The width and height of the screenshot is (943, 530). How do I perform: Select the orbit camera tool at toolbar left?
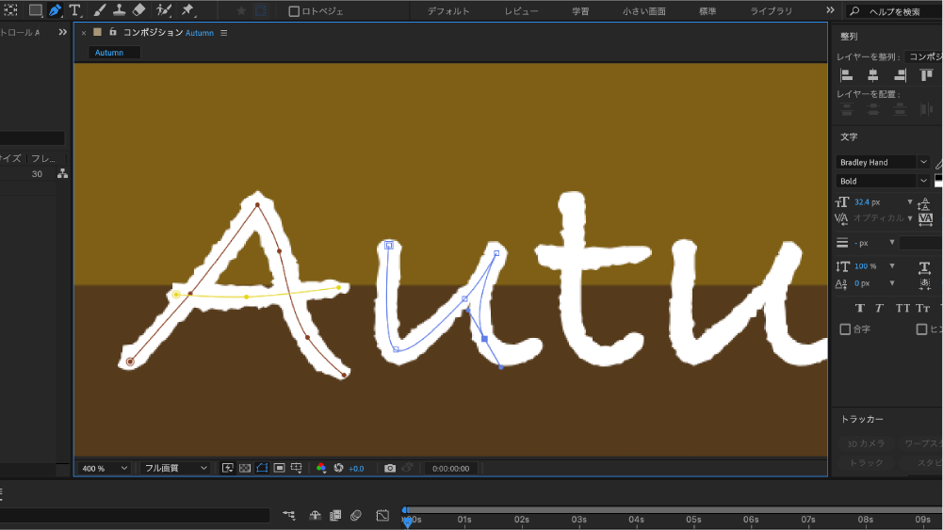[10, 10]
